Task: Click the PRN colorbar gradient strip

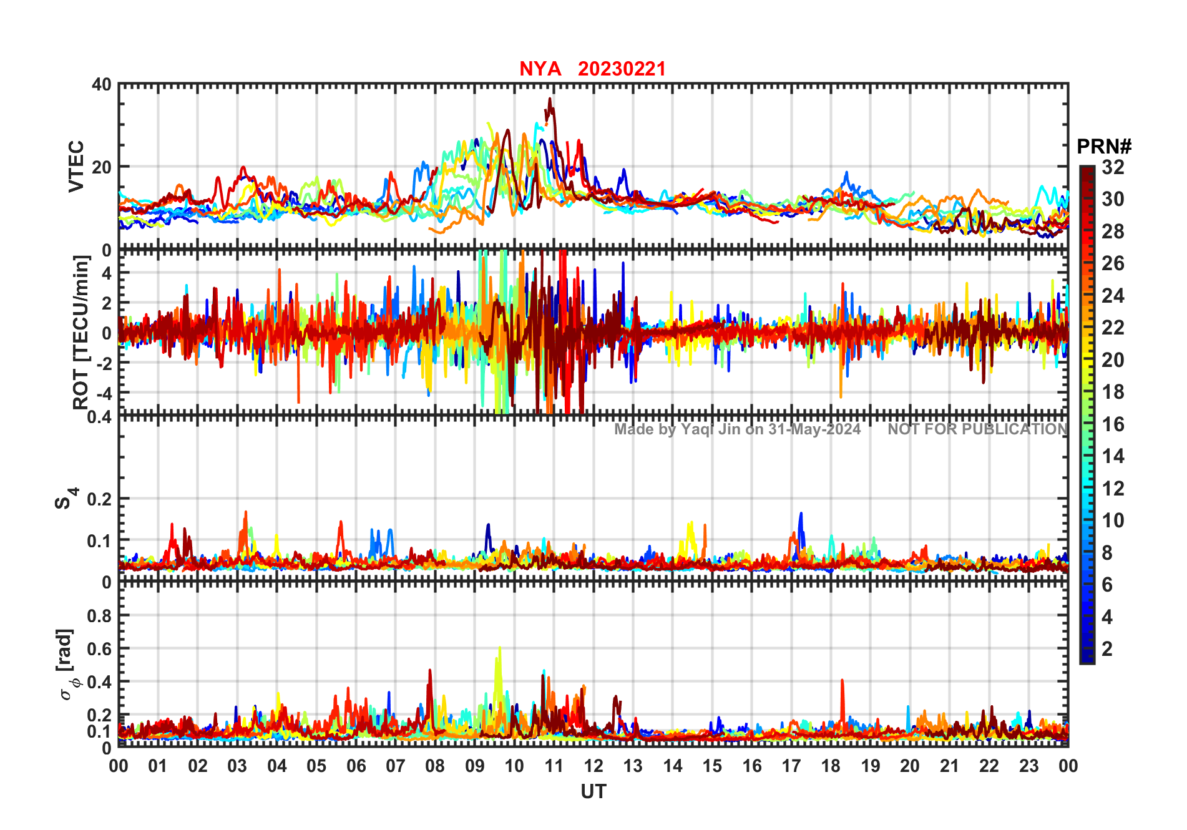Action: (x=1087, y=415)
